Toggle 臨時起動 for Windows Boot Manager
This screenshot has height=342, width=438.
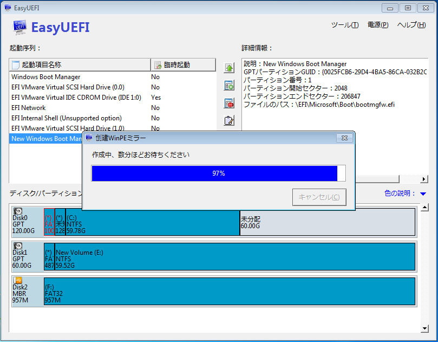[155, 76]
